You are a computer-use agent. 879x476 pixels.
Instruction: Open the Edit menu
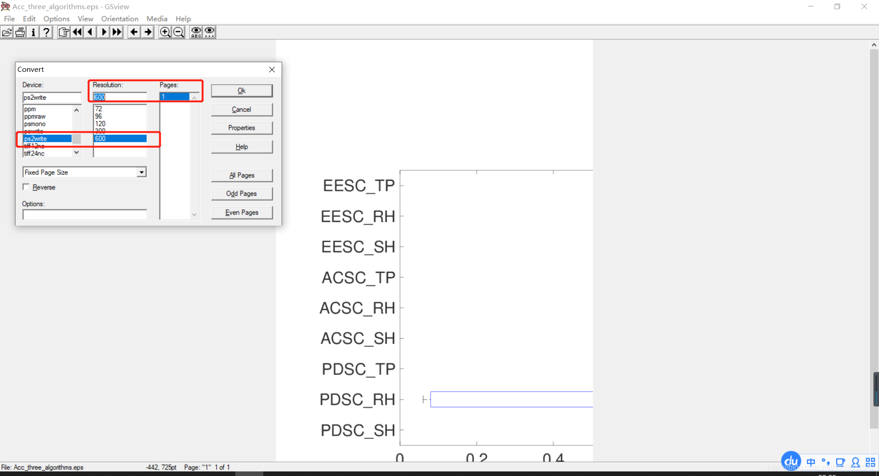tap(29, 19)
